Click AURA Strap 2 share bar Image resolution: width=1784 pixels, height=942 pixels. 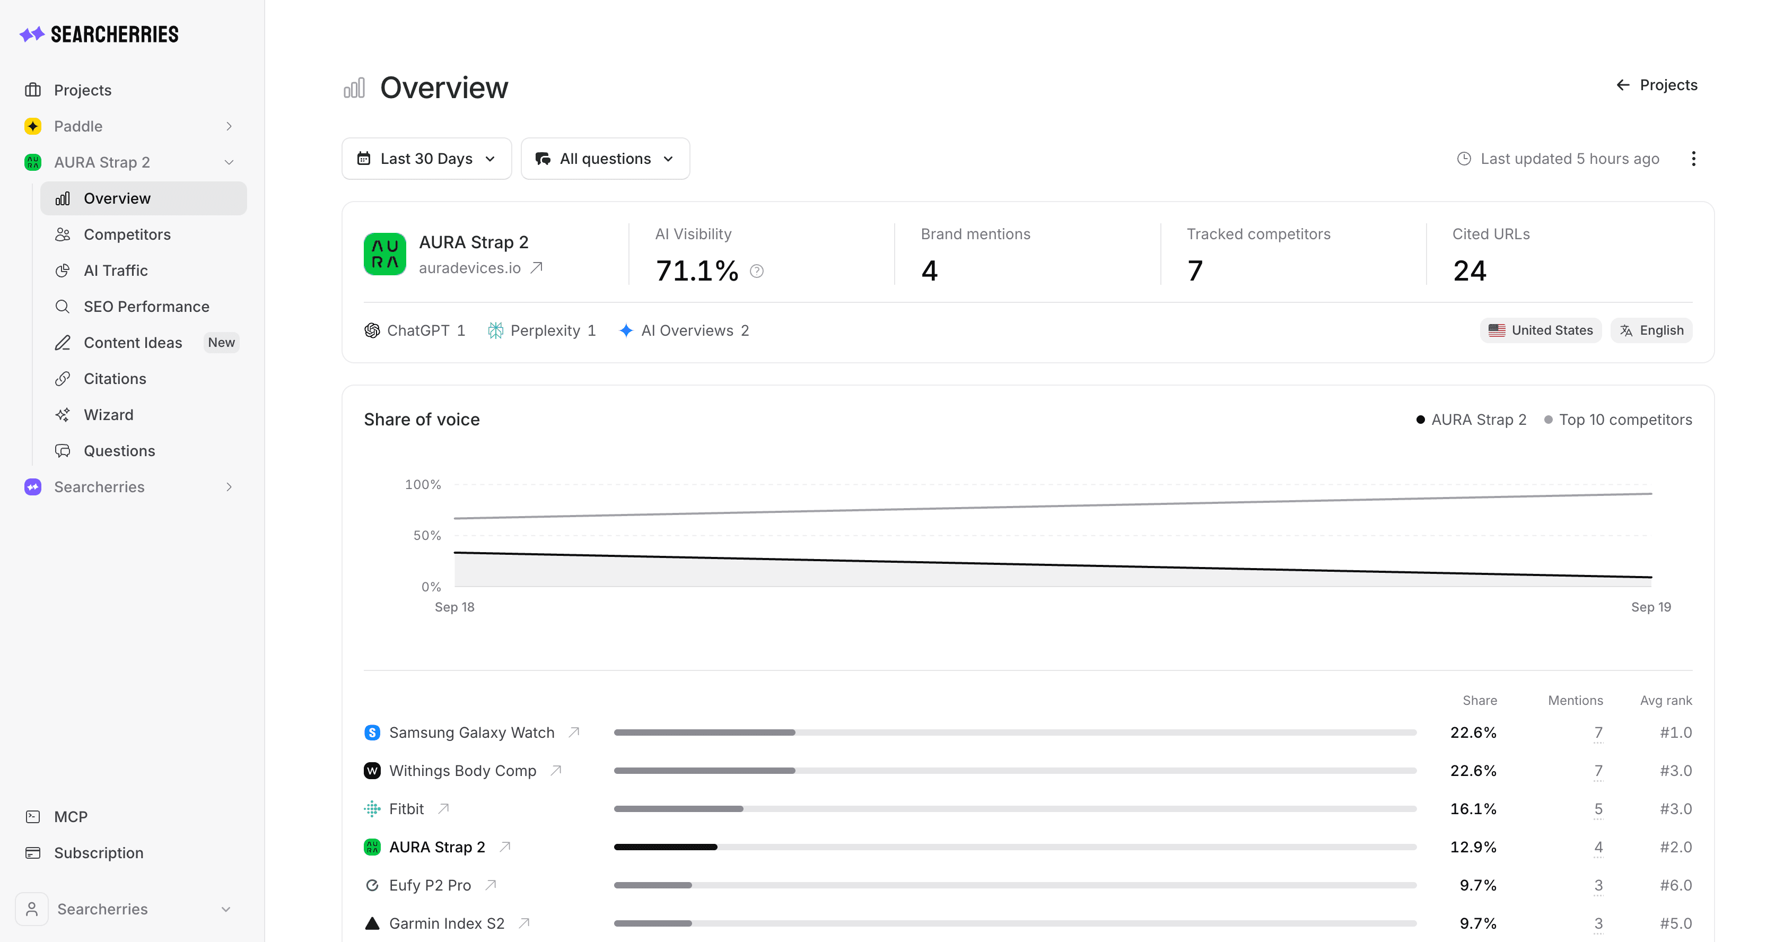(1015, 847)
